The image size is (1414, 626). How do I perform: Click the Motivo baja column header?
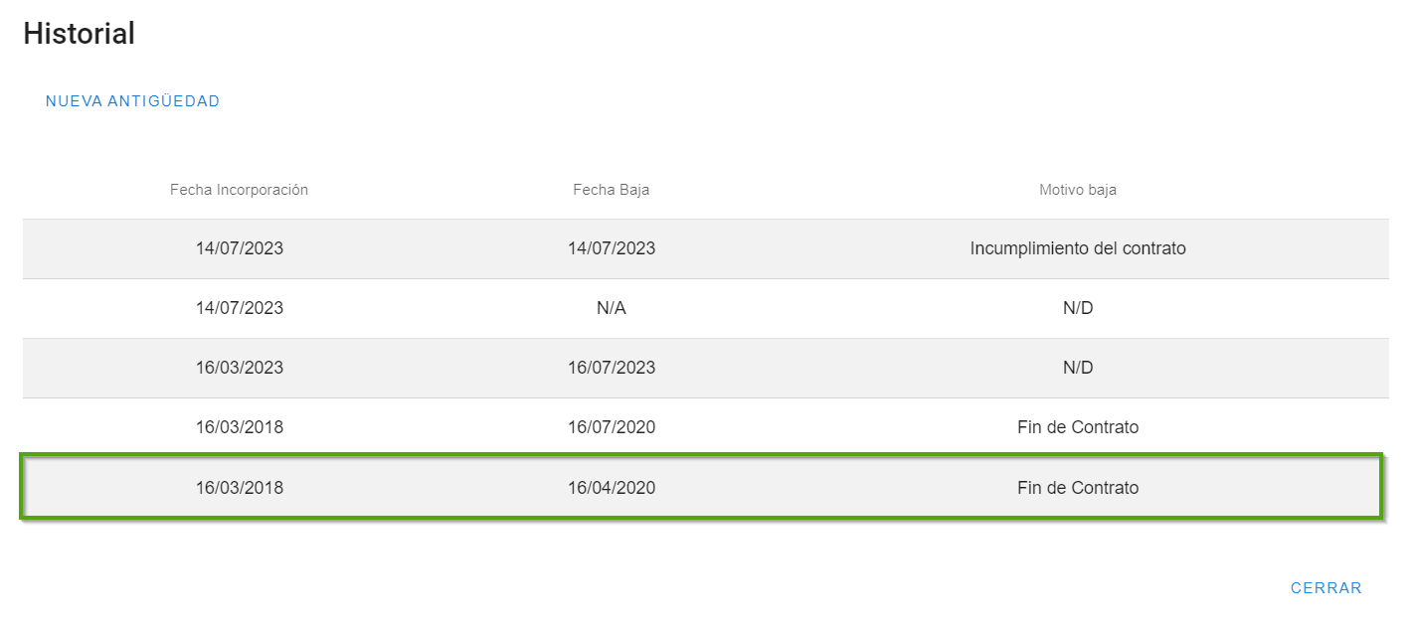1077,190
